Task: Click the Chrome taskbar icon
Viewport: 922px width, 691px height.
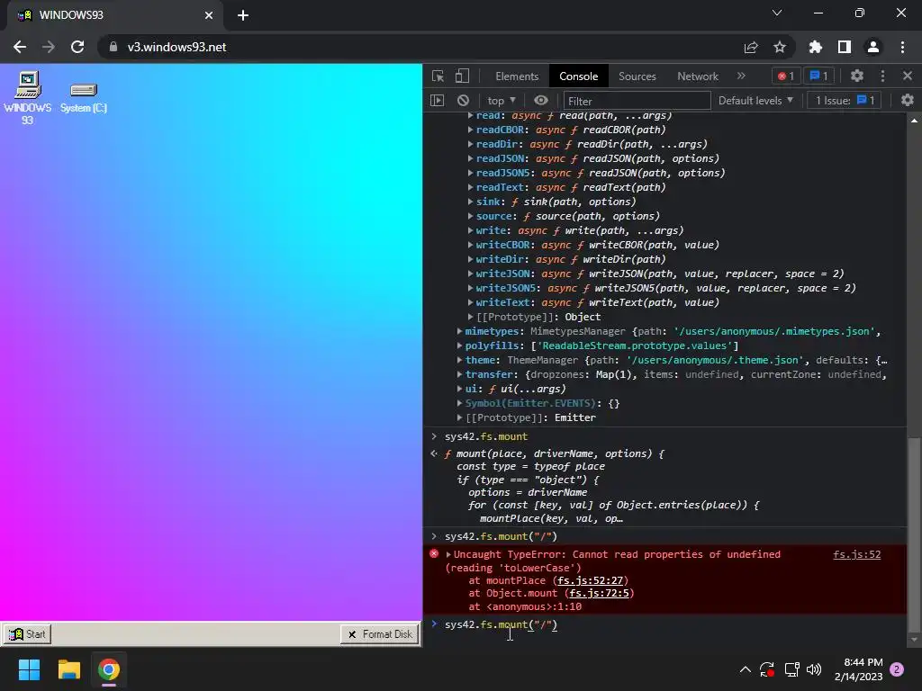Action: click(109, 669)
